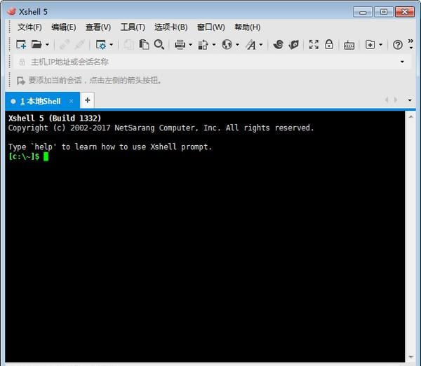Minimize the Xshell 5 window

[363, 12]
